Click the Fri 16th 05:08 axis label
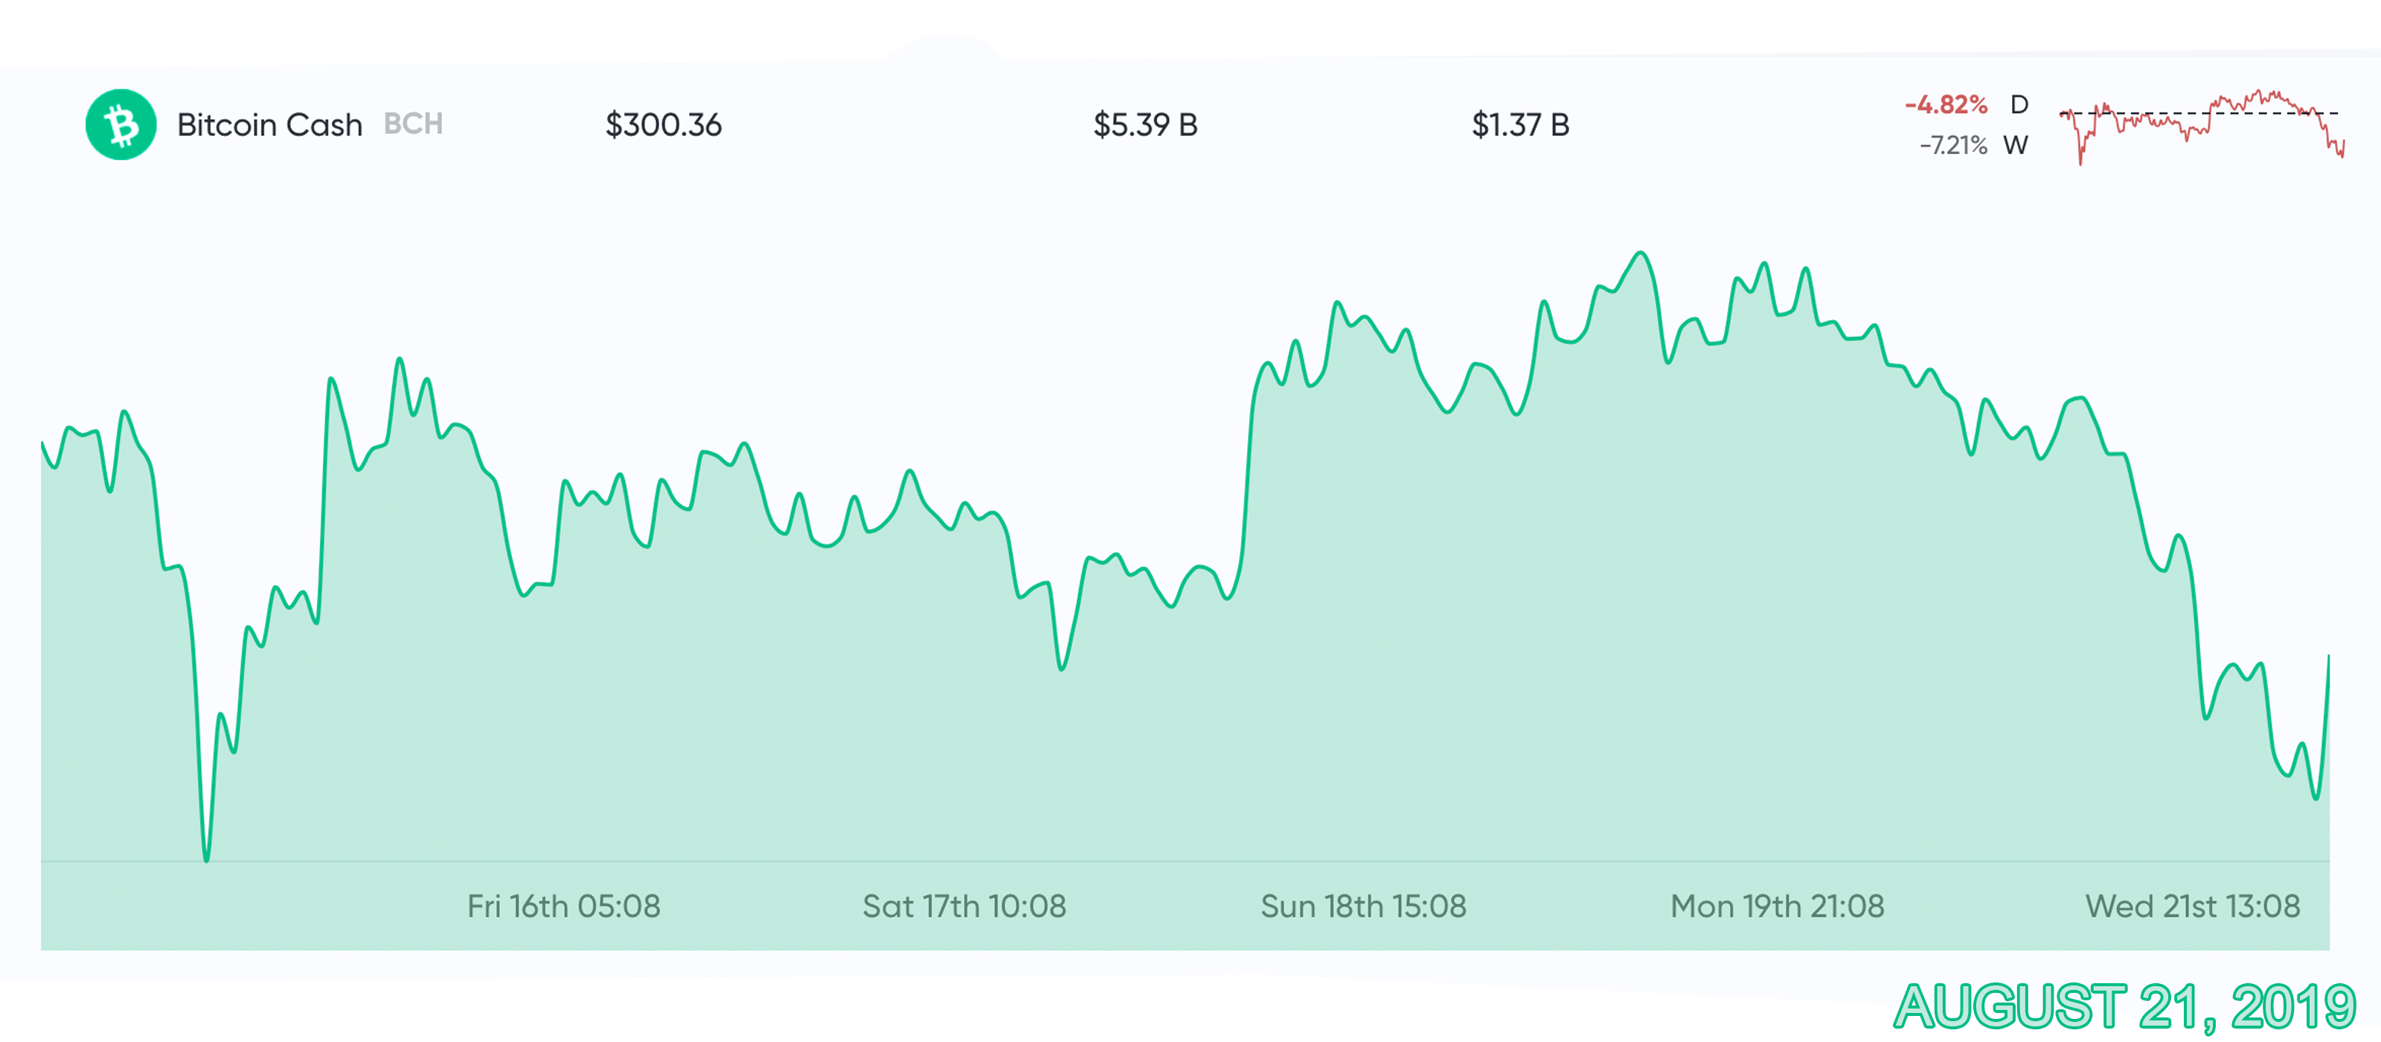 click(x=564, y=906)
